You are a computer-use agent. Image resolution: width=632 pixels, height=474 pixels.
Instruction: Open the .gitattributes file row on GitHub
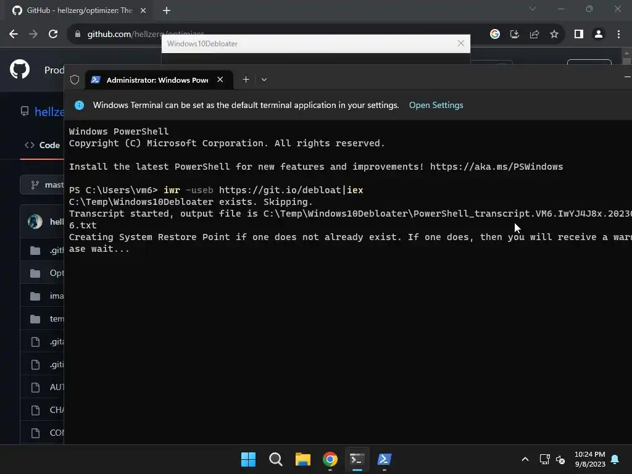(x=43, y=342)
